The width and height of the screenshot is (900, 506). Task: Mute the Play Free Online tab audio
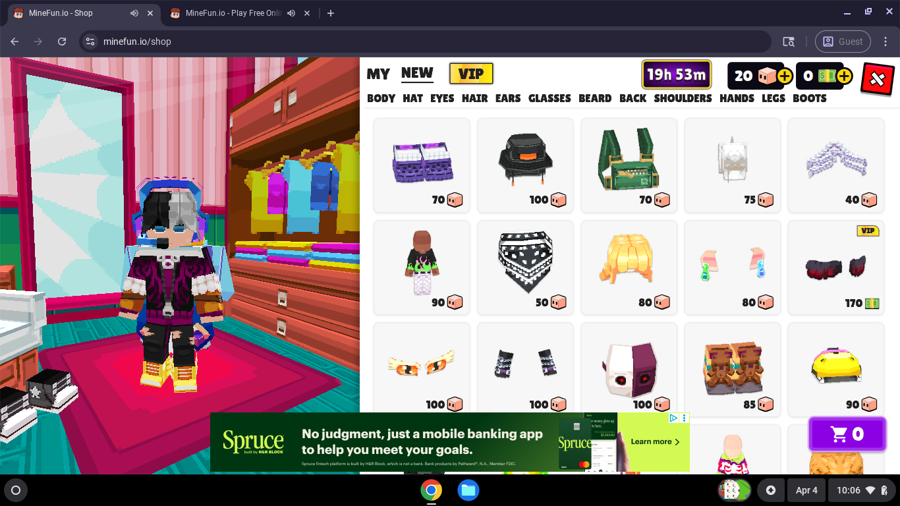(x=291, y=13)
